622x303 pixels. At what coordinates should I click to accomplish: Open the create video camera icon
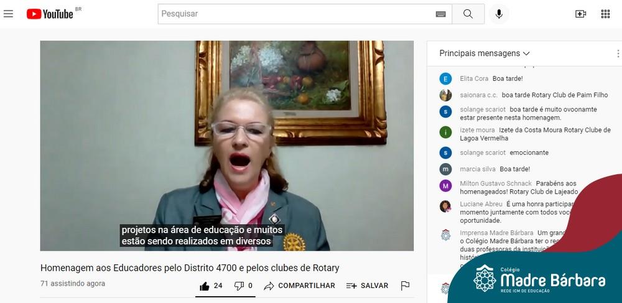coord(581,14)
